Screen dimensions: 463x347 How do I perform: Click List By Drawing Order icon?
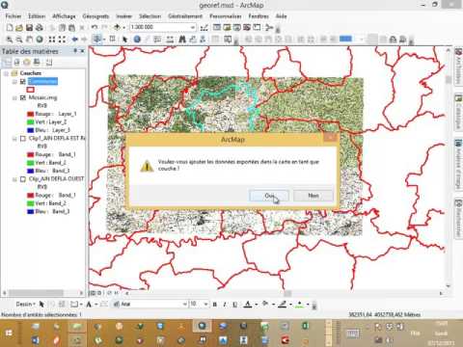[7, 62]
